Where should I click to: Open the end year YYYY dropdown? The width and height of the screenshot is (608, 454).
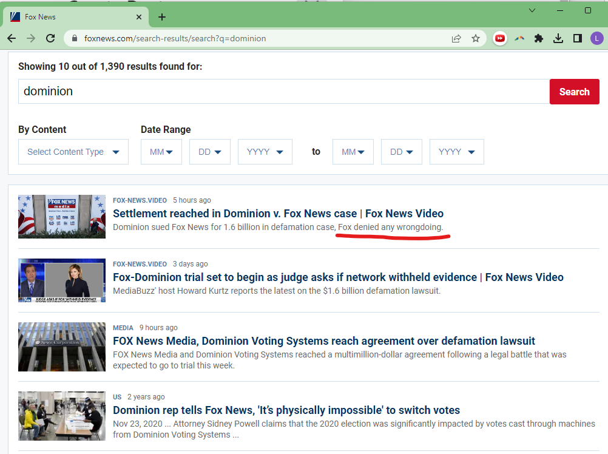456,152
